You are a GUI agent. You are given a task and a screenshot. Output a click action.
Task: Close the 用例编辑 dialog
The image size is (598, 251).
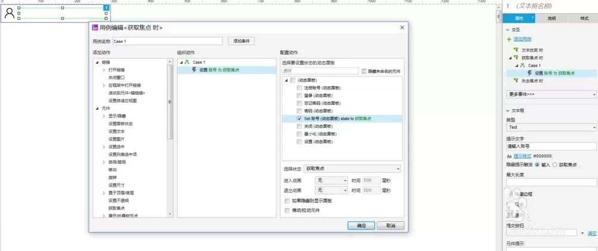click(402, 27)
